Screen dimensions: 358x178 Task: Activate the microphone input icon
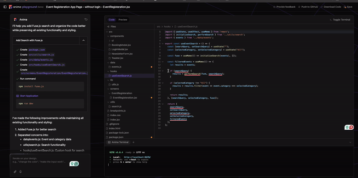(20, 172)
